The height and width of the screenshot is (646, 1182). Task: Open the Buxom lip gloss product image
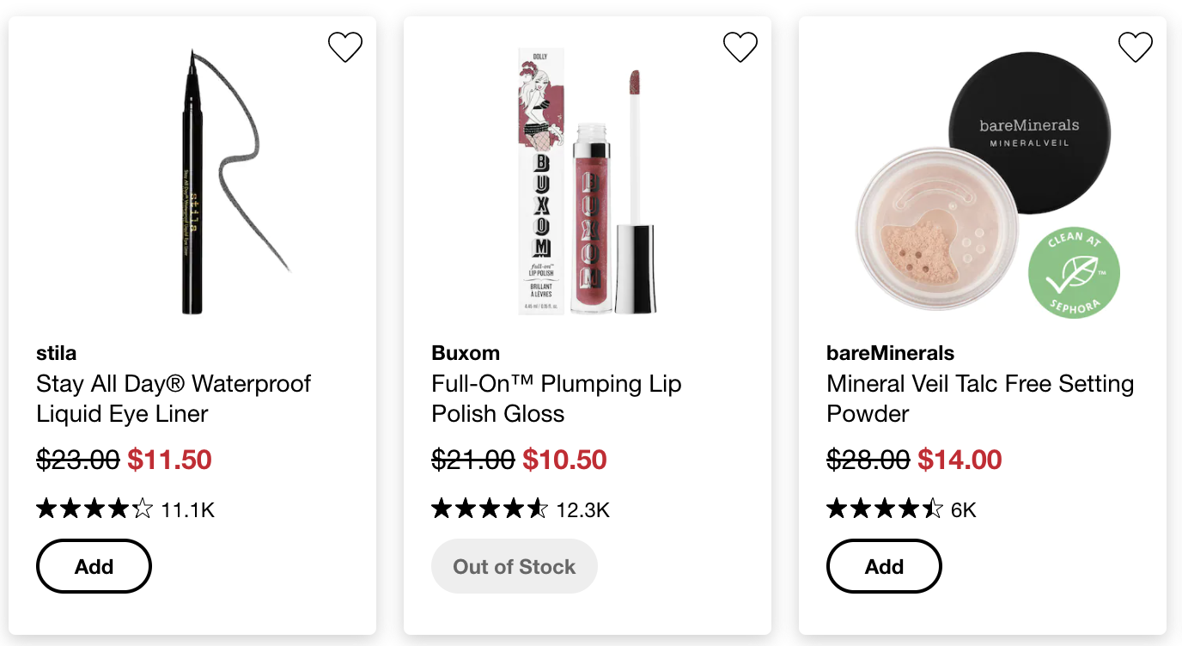588,181
